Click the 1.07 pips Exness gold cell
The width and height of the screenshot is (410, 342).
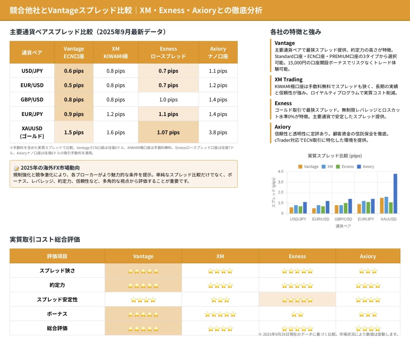(168, 132)
